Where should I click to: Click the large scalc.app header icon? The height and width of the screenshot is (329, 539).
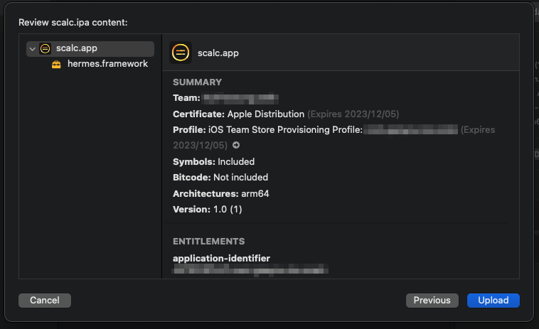pyautogui.click(x=181, y=53)
